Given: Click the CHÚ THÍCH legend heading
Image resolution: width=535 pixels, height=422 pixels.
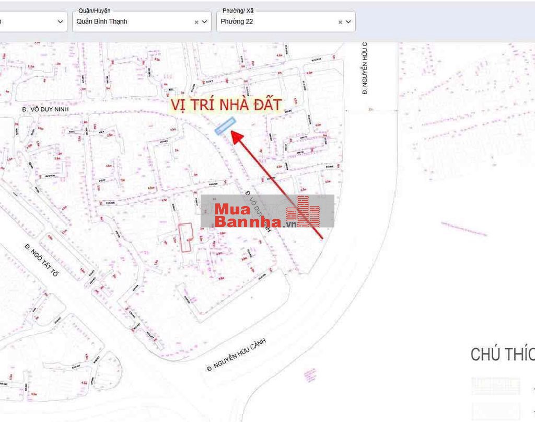Looking at the screenshot, I should (502, 355).
